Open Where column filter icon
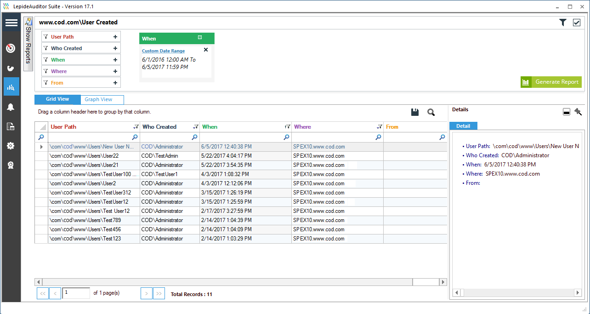 pyautogui.click(x=380, y=127)
